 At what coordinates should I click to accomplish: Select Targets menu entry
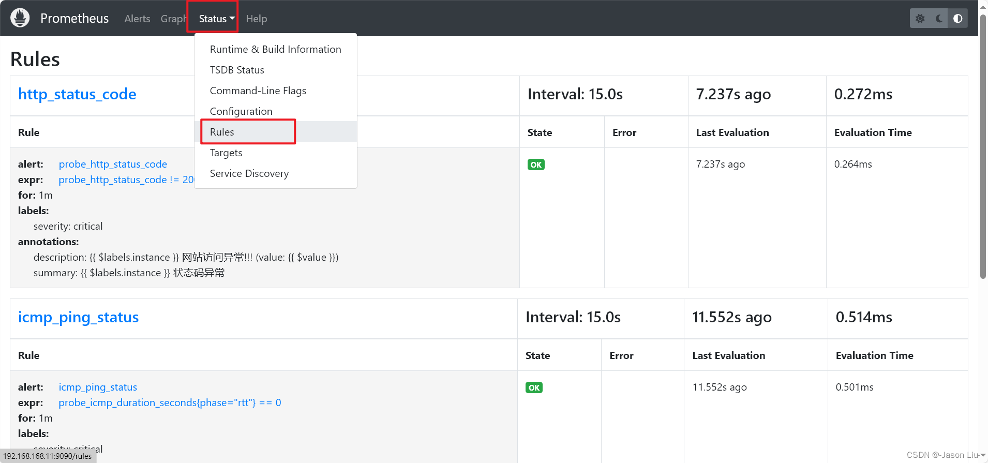click(x=276, y=153)
